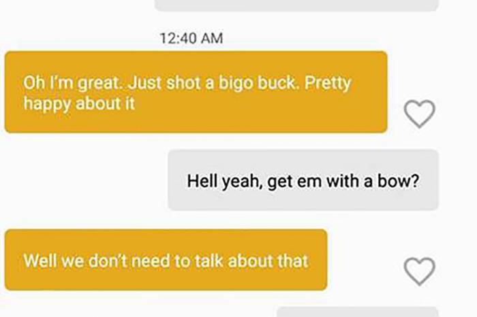Heart the "Well we don't need to talk" message
Image resolution: width=477 pixels, height=317 pixels.
(420, 271)
